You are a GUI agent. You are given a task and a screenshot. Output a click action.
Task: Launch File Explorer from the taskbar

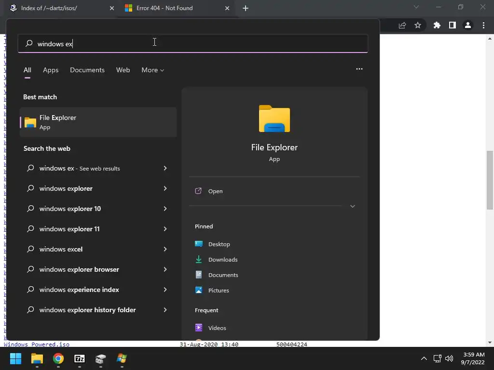pos(37,358)
